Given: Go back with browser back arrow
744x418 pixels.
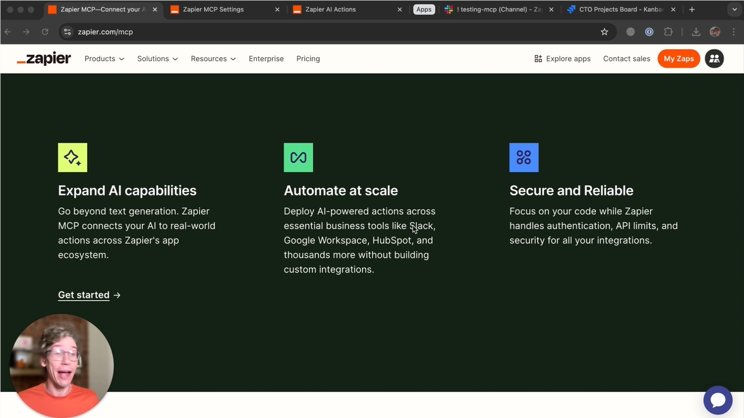Looking at the screenshot, I should click(x=8, y=32).
